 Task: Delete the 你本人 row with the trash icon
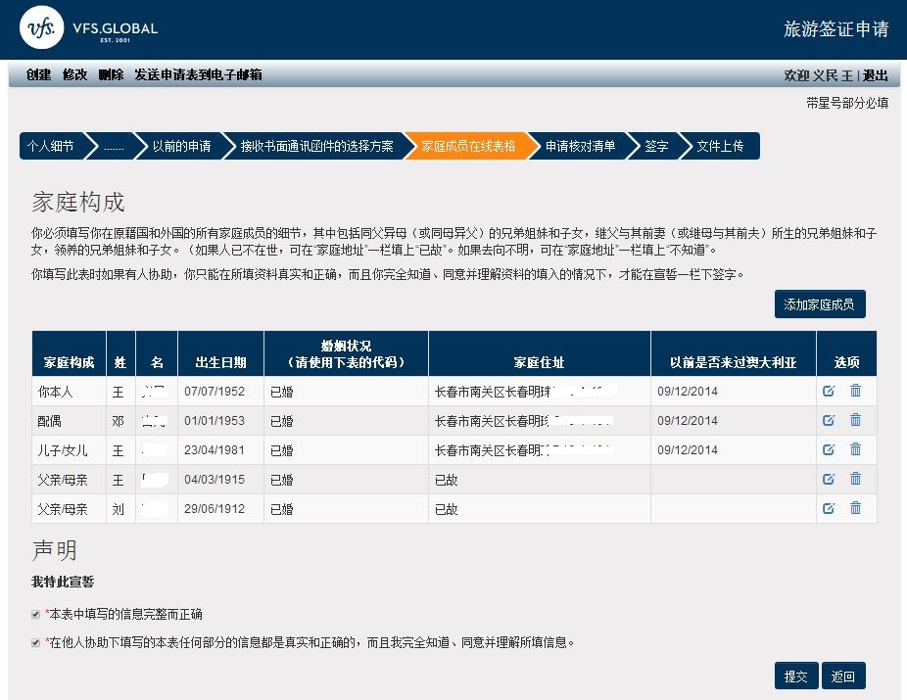point(855,392)
